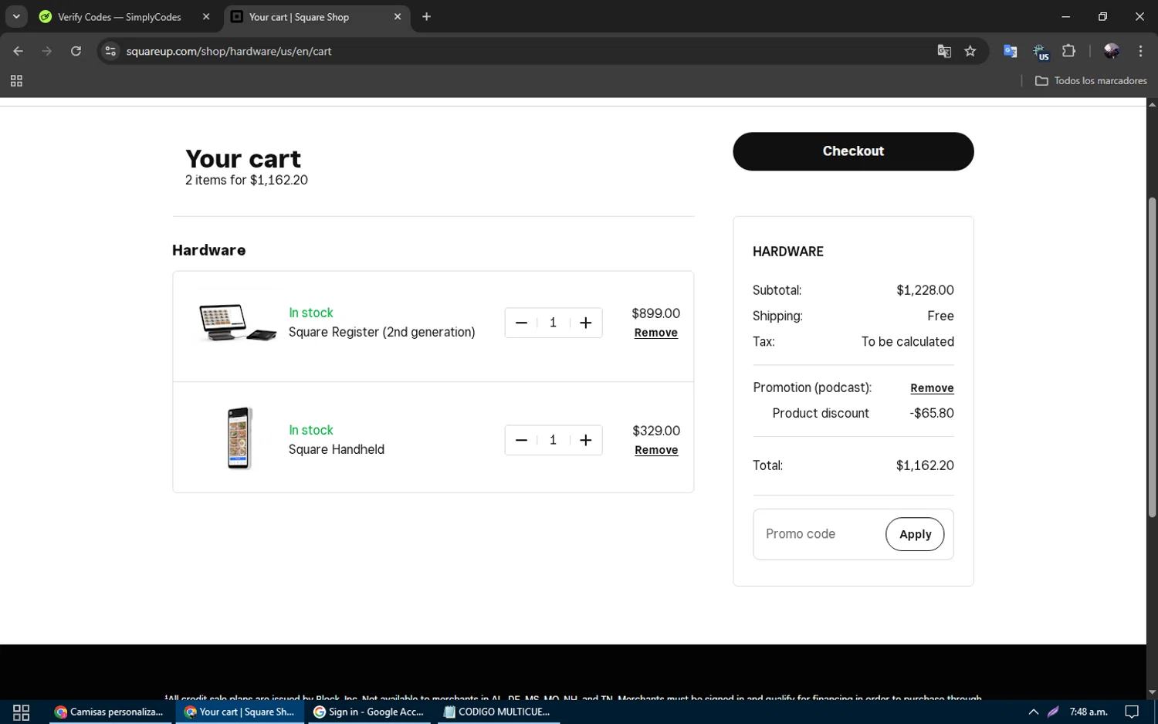Open the browser extensions puzzle icon
This screenshot has width=1158, height=724.
click(1068, 51)
